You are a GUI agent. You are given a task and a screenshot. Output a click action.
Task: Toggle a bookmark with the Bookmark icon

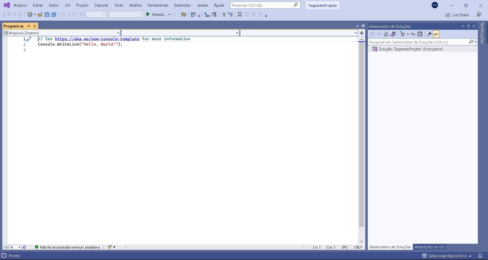click(x=239, y=15)
